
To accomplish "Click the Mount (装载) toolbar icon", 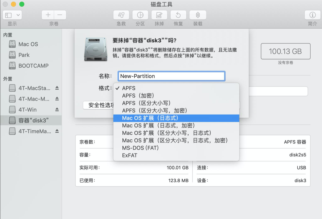I will (198, 15).
